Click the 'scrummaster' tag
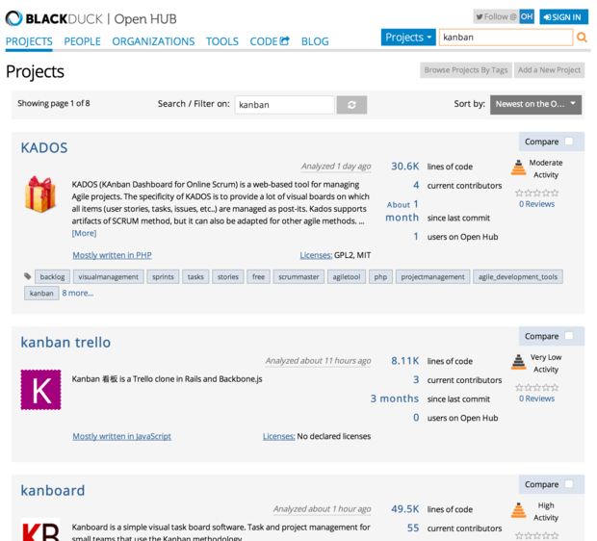This screenshot has height=541, width=597. [x=298, y=277]
